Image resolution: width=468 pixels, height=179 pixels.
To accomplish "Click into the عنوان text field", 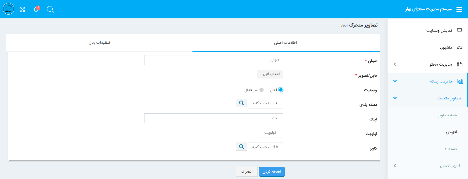I will click(214, 60).
